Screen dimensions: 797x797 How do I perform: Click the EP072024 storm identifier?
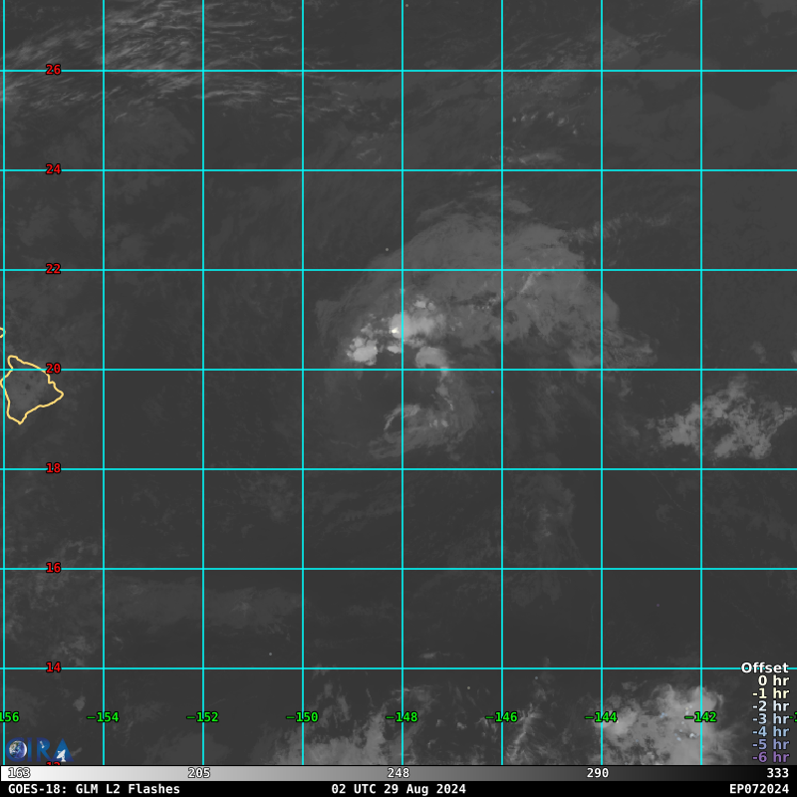coord(758,789)
